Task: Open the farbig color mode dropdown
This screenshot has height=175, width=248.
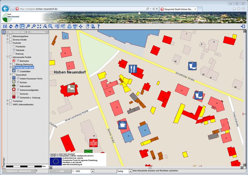Action: 130,171
